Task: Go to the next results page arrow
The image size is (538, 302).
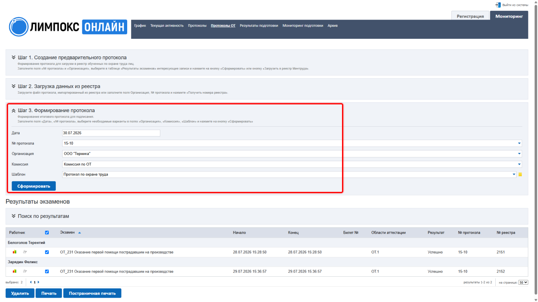Action: coord(38,282)
